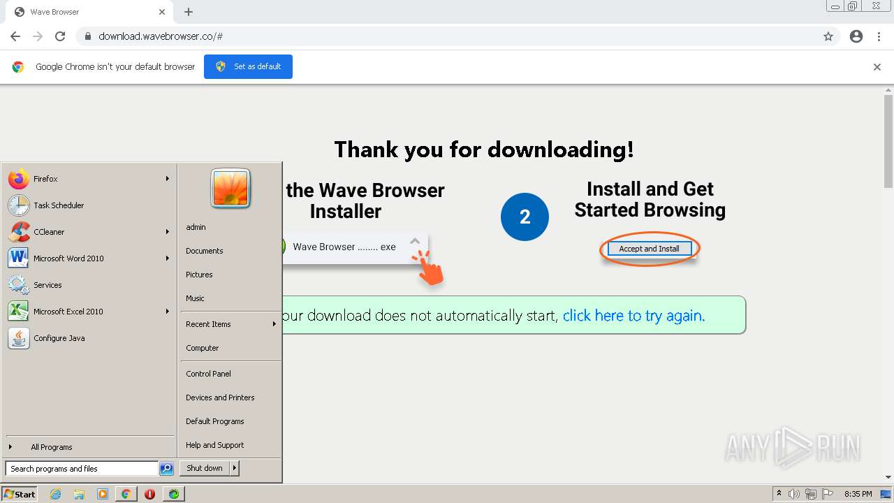The height and width of the screenshot is (503, 894).
Task: Switch to Chrome taskbar button
Action: pos(126,494)
